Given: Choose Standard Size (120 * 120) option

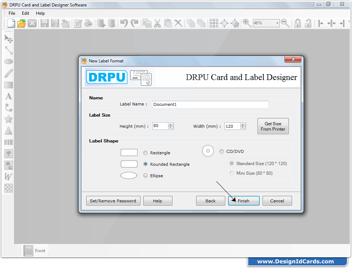Looking at the screenshot, I should (x=232, y=164).
